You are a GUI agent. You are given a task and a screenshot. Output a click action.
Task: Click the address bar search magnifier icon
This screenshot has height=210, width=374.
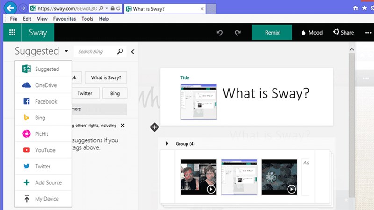101,8
